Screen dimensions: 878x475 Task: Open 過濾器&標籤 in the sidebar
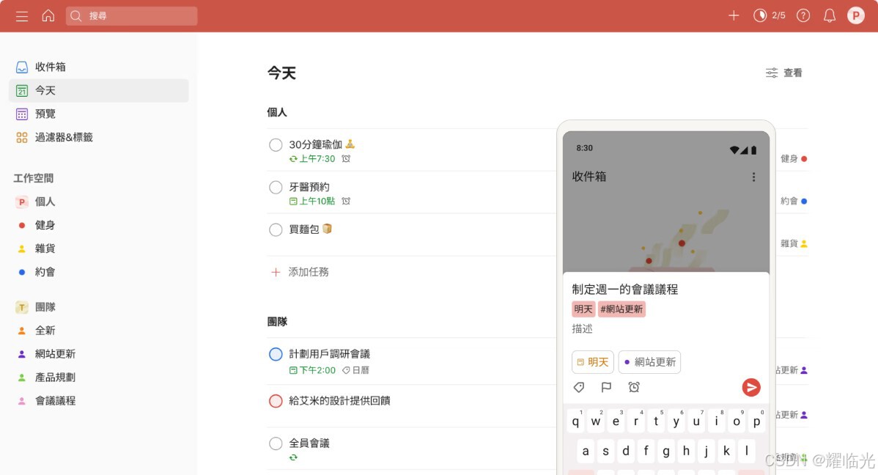[98, 138]
